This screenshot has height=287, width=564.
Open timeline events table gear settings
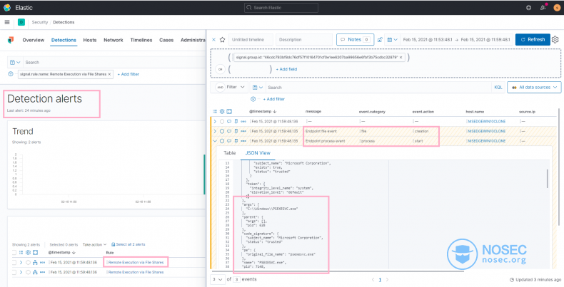222,112
